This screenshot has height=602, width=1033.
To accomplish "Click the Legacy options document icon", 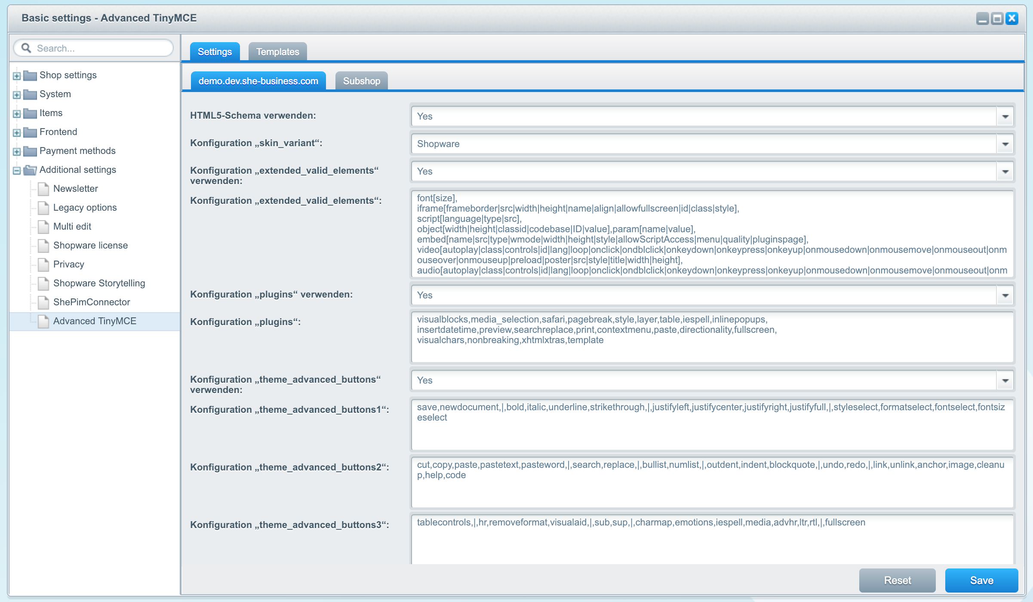I will pos(43,208).
